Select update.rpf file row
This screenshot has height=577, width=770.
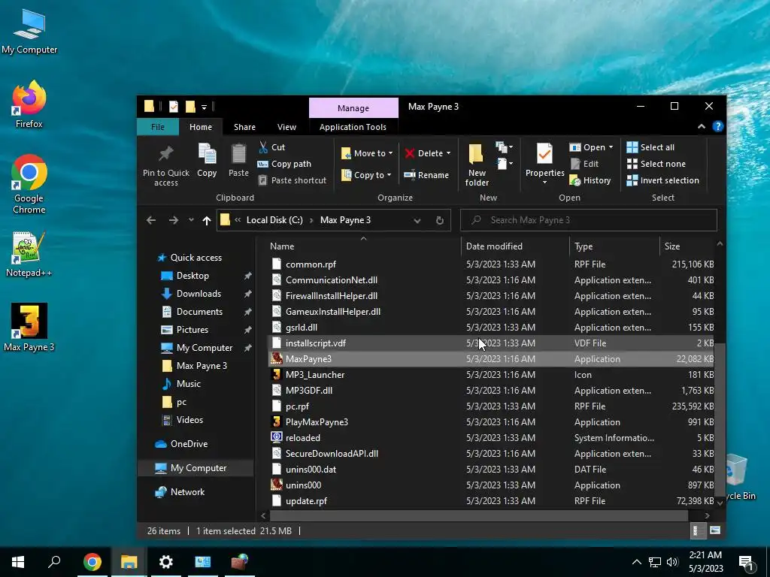tap(491, 501)
